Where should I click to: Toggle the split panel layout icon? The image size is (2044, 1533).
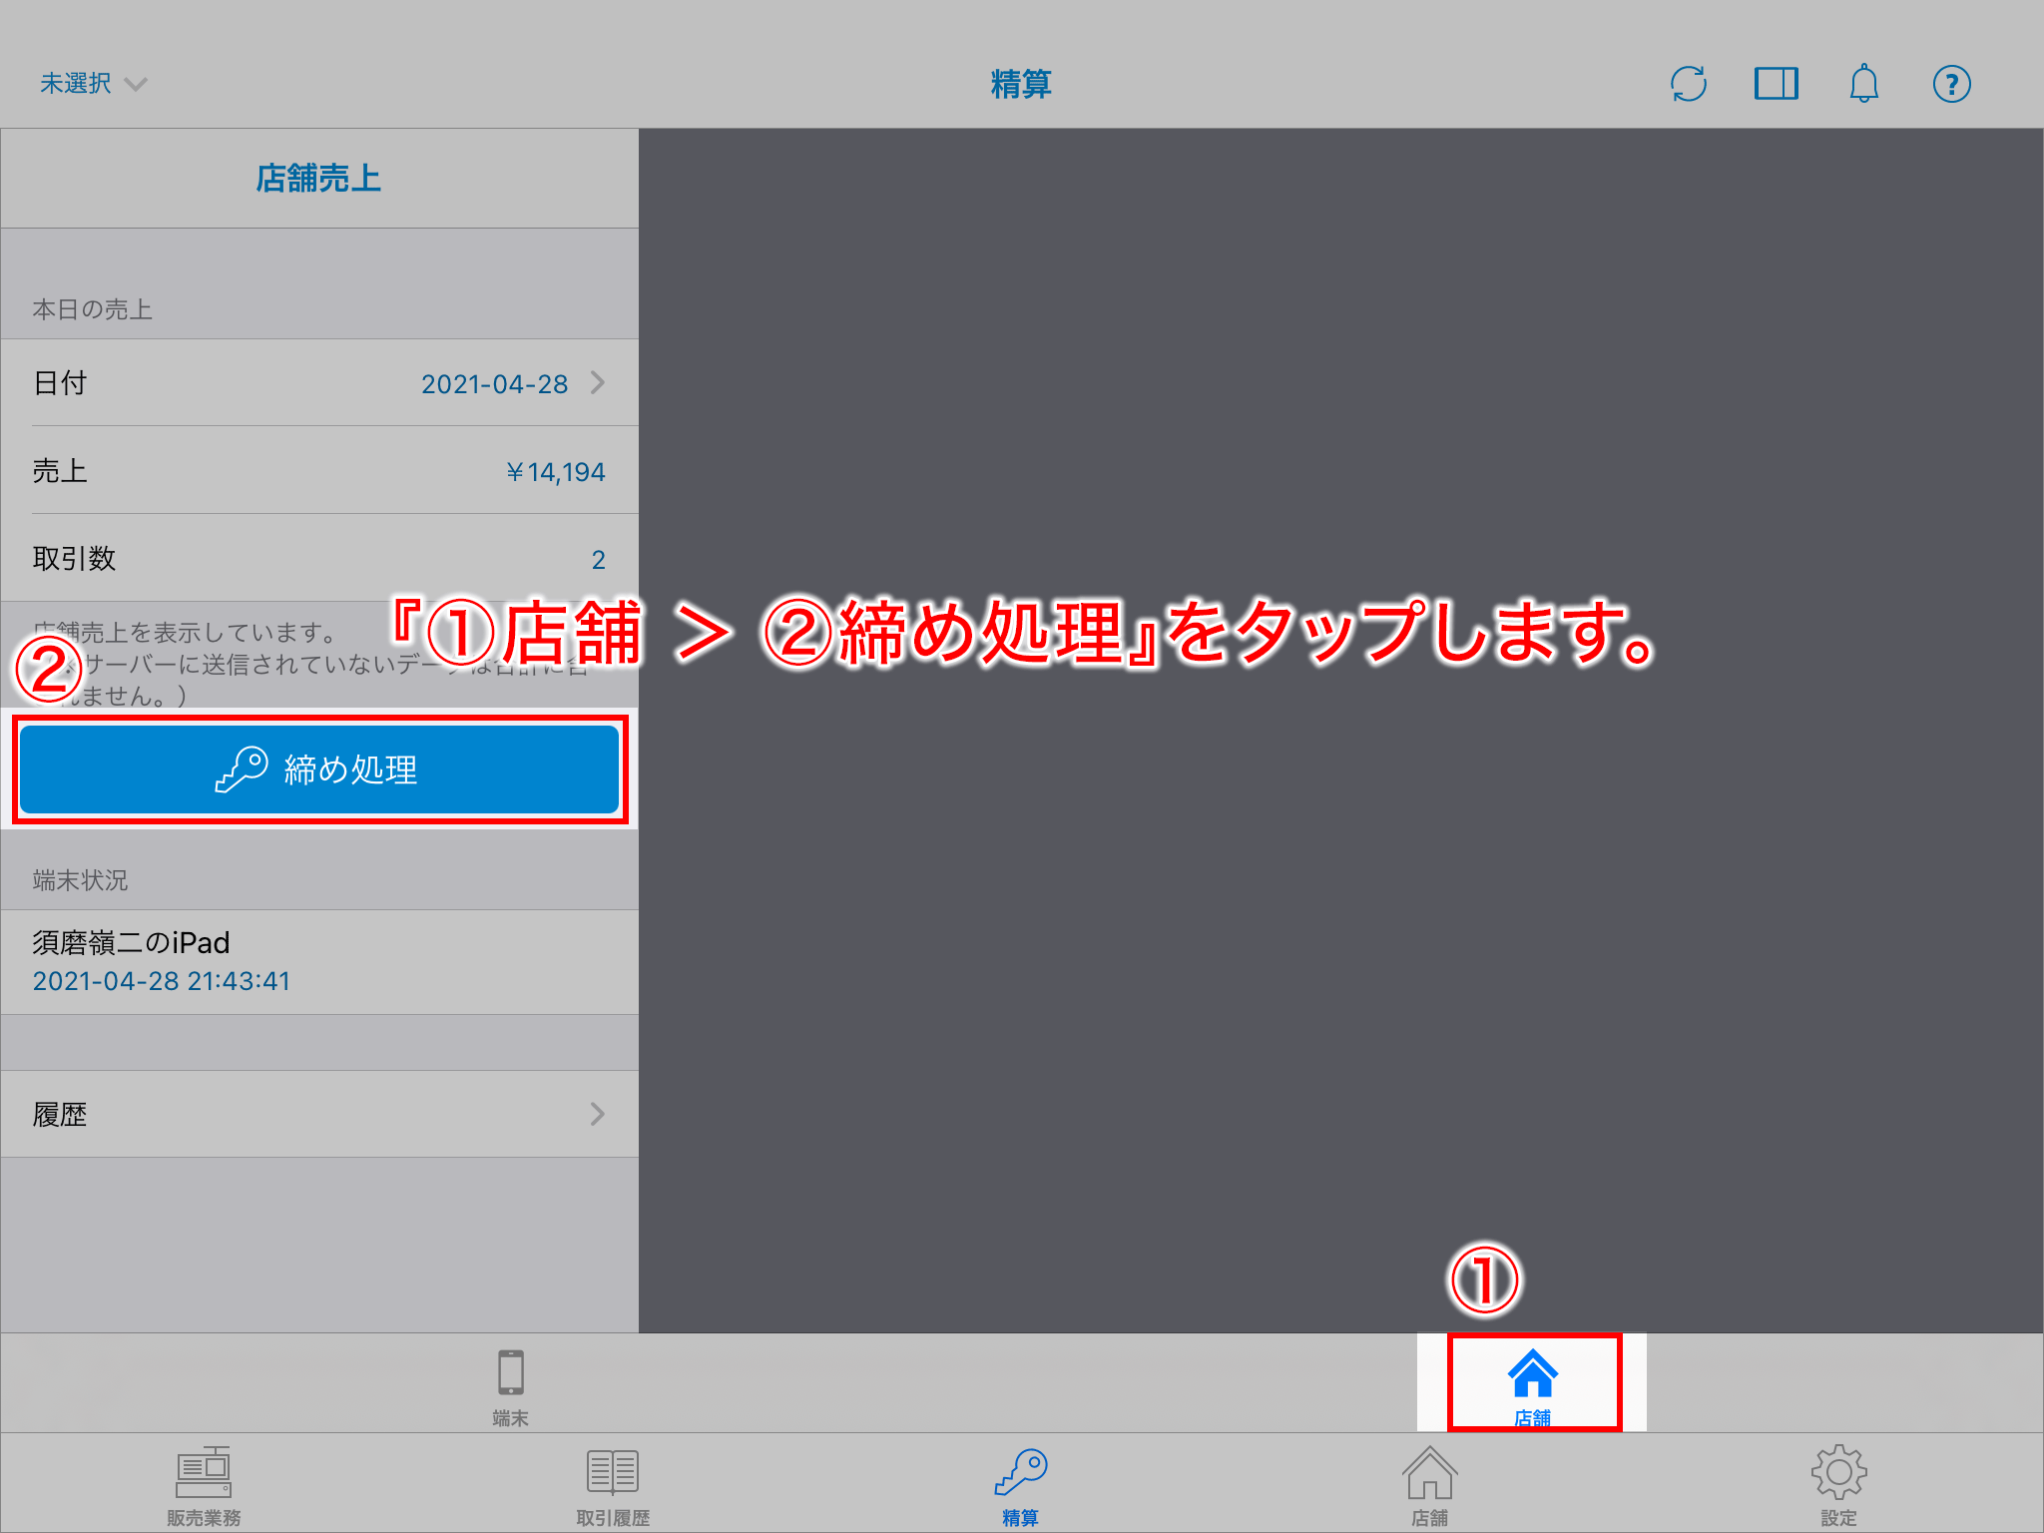point(1776,84)
